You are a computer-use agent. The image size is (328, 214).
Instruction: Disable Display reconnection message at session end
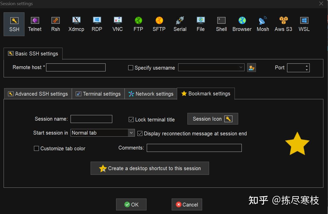[x=140, y=133]
